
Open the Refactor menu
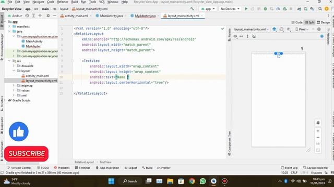click(63, 2)
